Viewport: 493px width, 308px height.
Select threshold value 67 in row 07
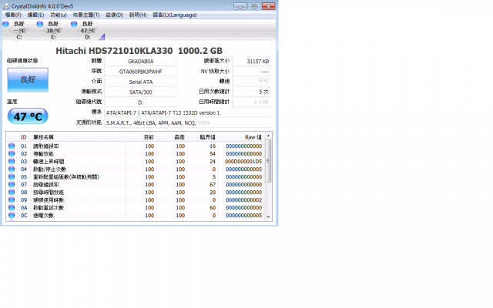click(x=213, y=185)
